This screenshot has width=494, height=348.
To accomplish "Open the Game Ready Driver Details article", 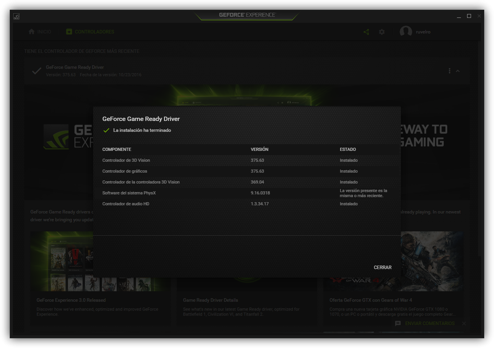I will pyautogui.click(x=210, y=300).
